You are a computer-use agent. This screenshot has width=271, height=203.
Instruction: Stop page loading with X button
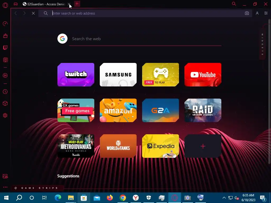(33, 13)
